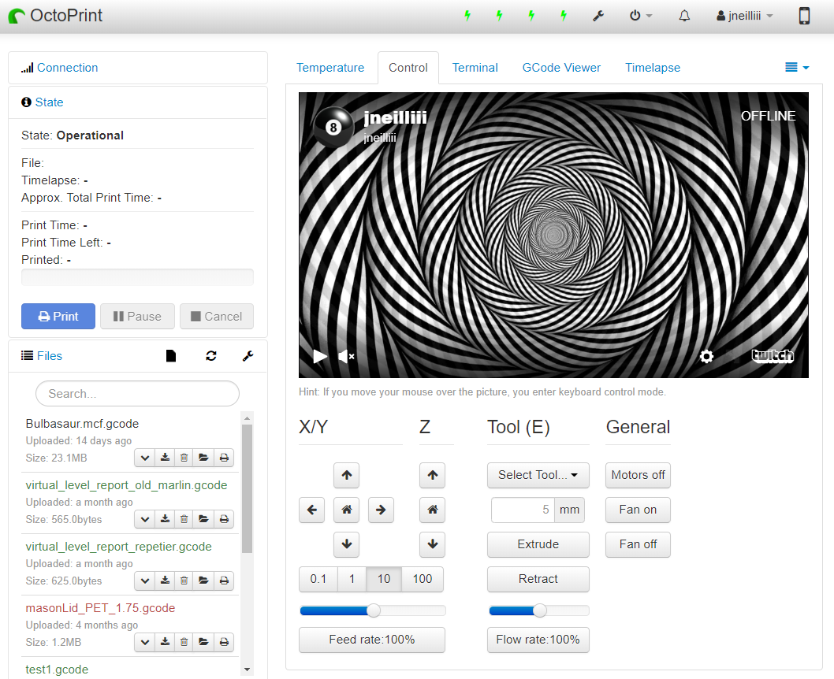Open the jneilliii user menu
834x679 pixels.
coord(744,16)
